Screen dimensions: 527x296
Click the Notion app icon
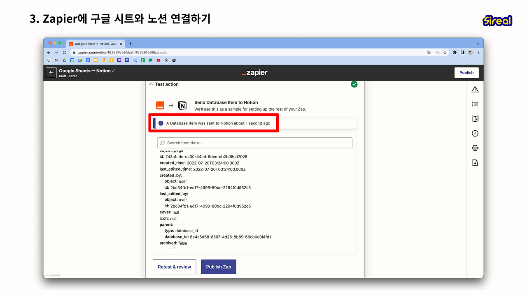tap(182, 106)
